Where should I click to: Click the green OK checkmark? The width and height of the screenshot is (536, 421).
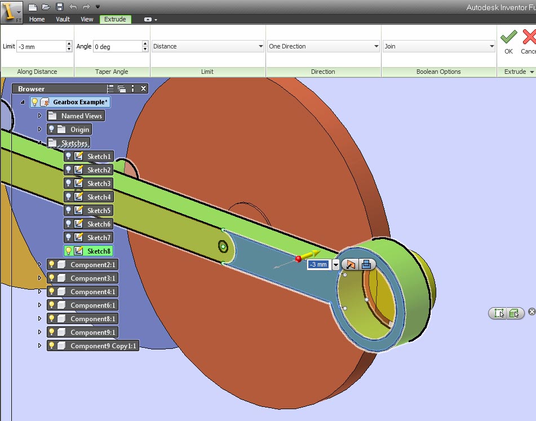(508, 37)
